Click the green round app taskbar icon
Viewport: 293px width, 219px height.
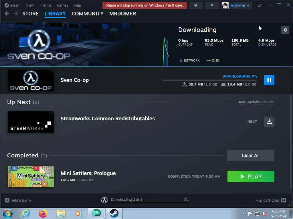[96, 213]
